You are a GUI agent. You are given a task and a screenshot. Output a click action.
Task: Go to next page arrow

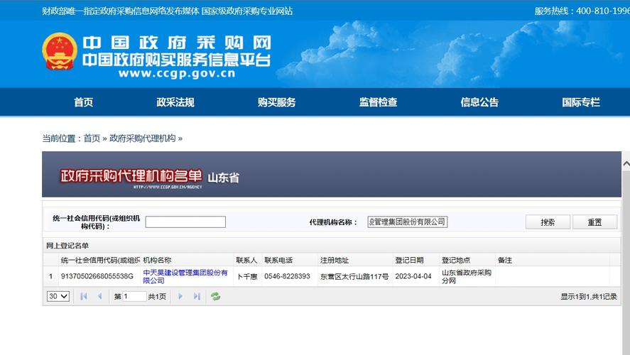pos(180,296)
